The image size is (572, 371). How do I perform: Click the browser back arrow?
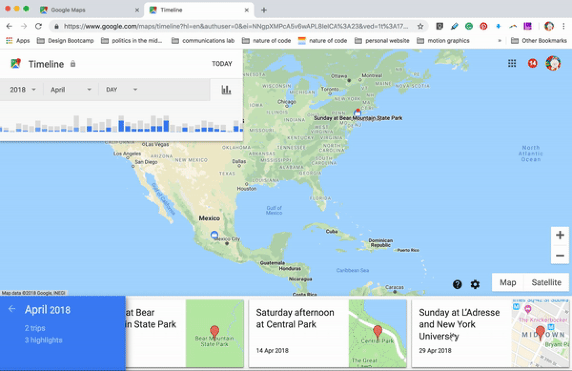pyautogui.click(x=9, y=26)
